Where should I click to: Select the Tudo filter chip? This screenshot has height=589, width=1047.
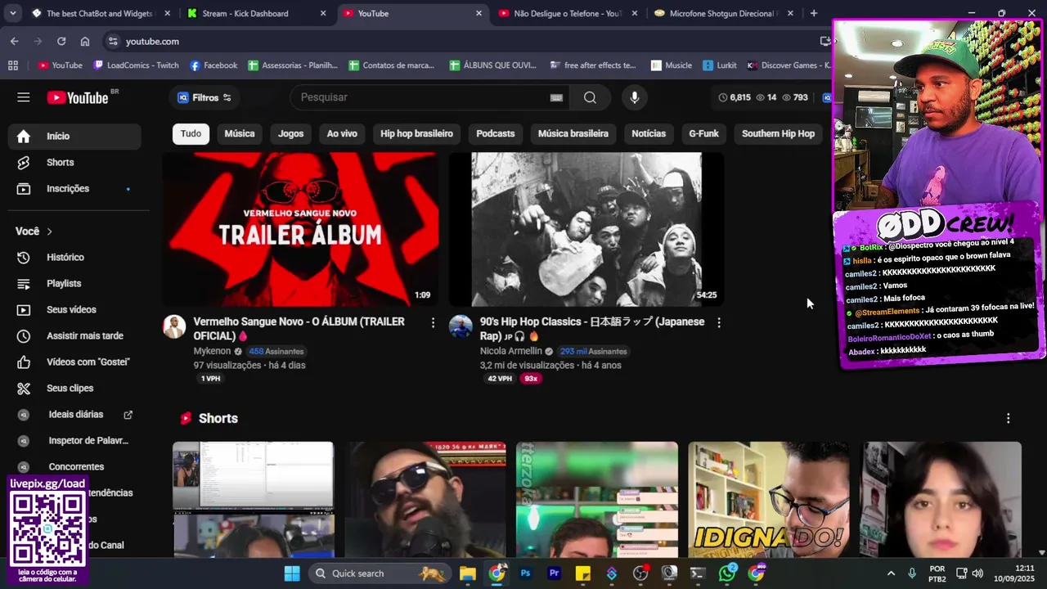[x=191, y=133]
